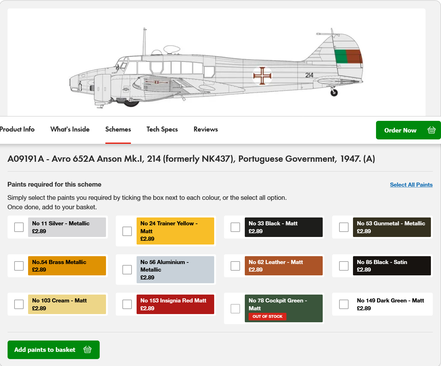
Task: Click the basket icon on Order Now
Action: coord(432,130)
